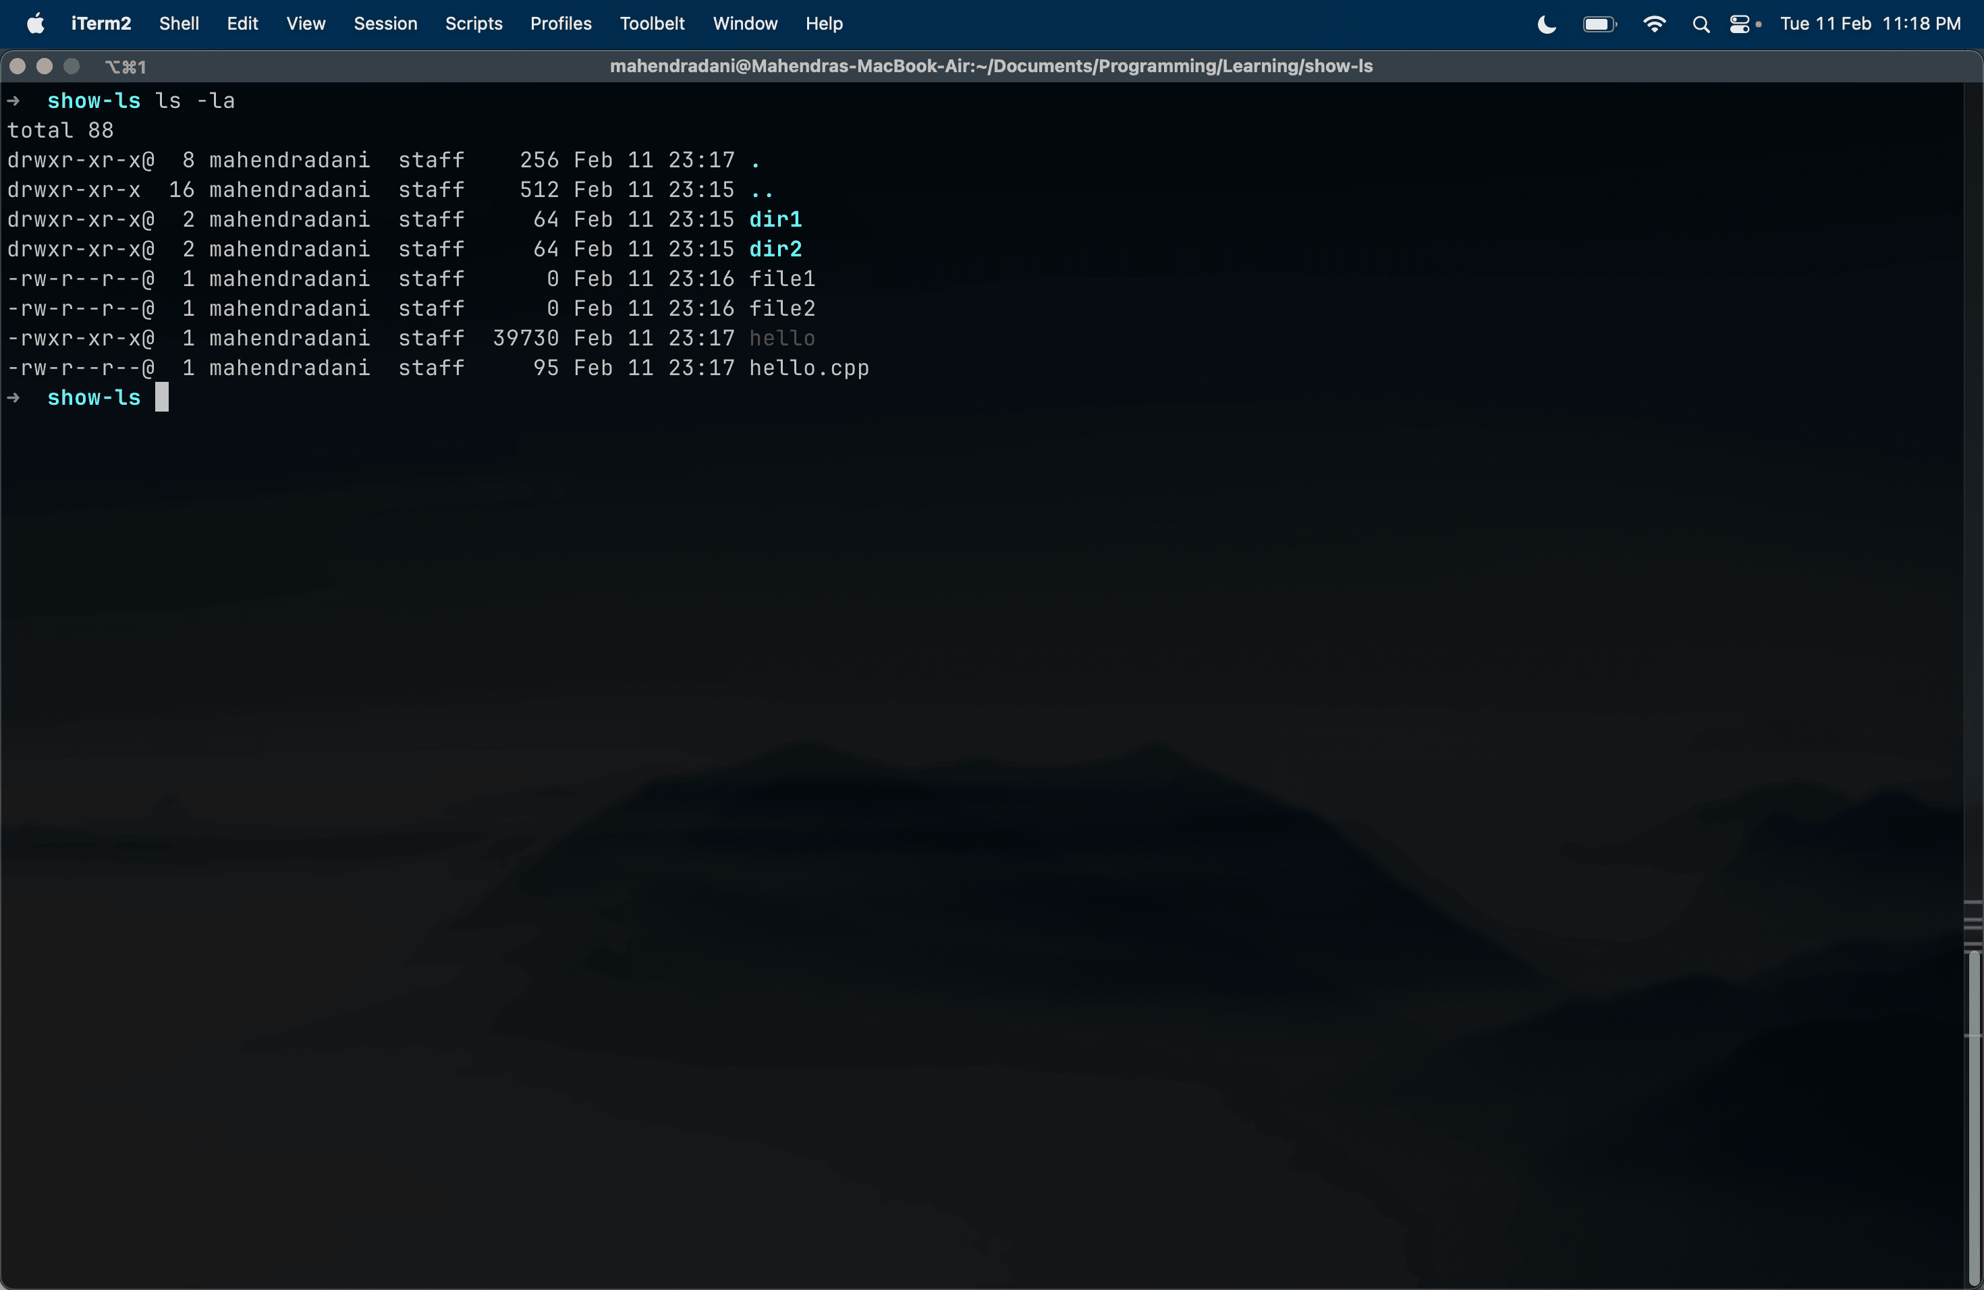This screenshot has height=1290, width=1984.
Task: Select the hello.cpp filename
Action: point(808,368)
